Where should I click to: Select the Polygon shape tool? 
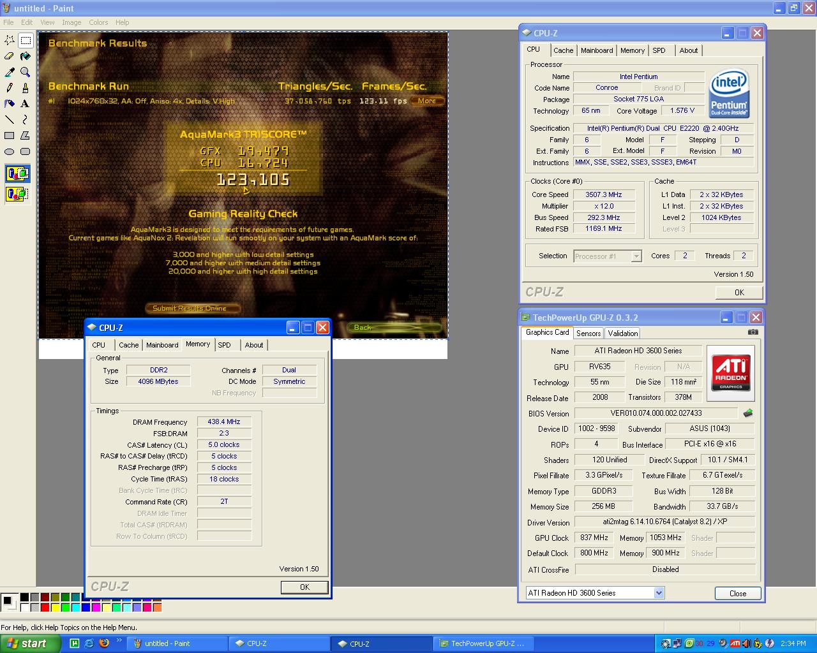pyautogui.click(x=26, y=135)
